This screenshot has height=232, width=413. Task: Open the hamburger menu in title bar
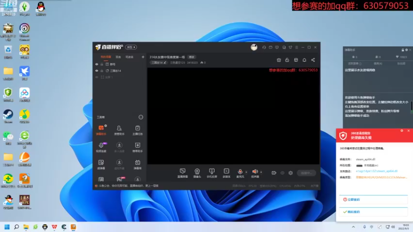(x=296, y=47)
